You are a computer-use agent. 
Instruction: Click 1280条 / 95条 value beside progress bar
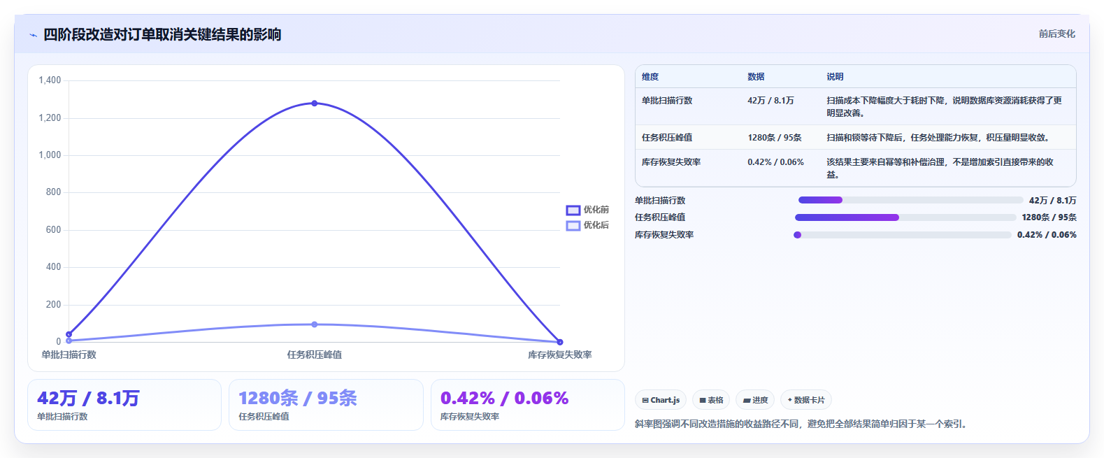(x=1049, y=217)
